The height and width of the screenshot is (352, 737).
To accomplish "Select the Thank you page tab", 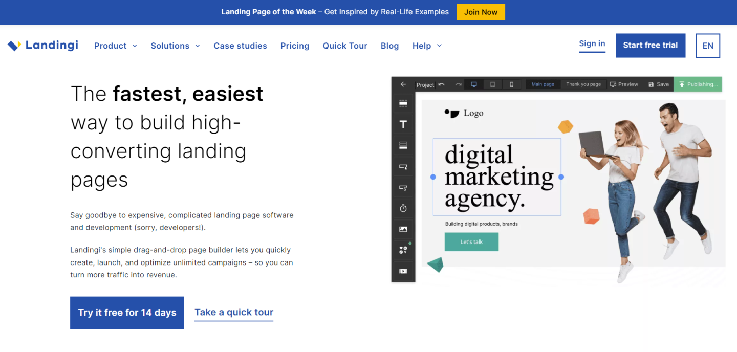I will point(583,84).
